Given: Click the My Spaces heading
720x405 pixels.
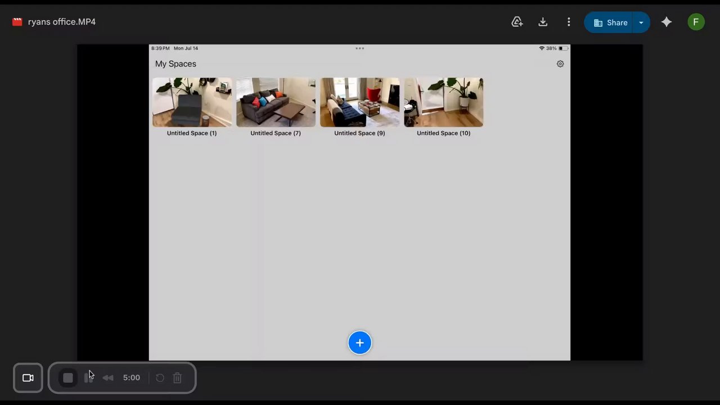Looking at the screenshot, I should pos(175,64).
